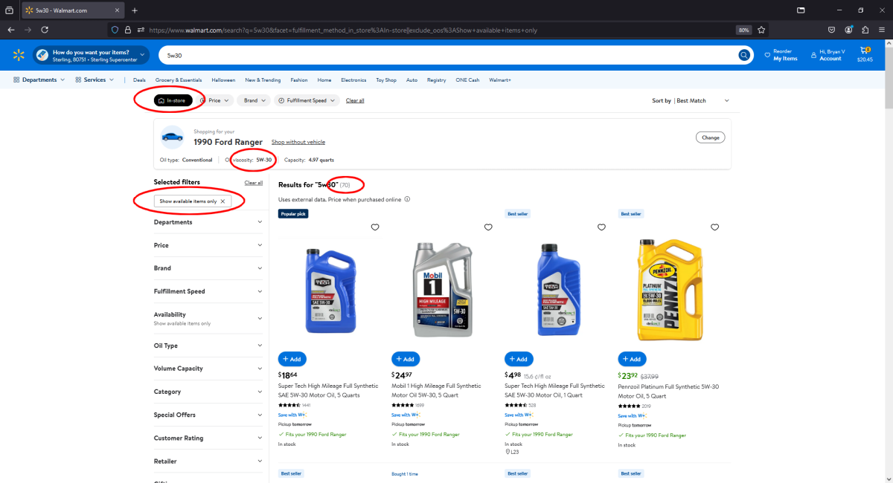Viewport: 893px width, 483px height.
Task: Open the Price filter dropdown in top bar
Action: click(x=216, y=100)
